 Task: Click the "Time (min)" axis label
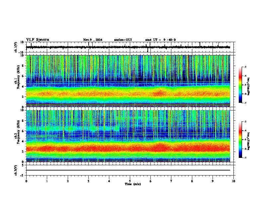tap(133, 184)
